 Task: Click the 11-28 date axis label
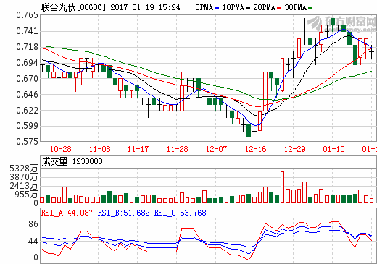point(177,149)
